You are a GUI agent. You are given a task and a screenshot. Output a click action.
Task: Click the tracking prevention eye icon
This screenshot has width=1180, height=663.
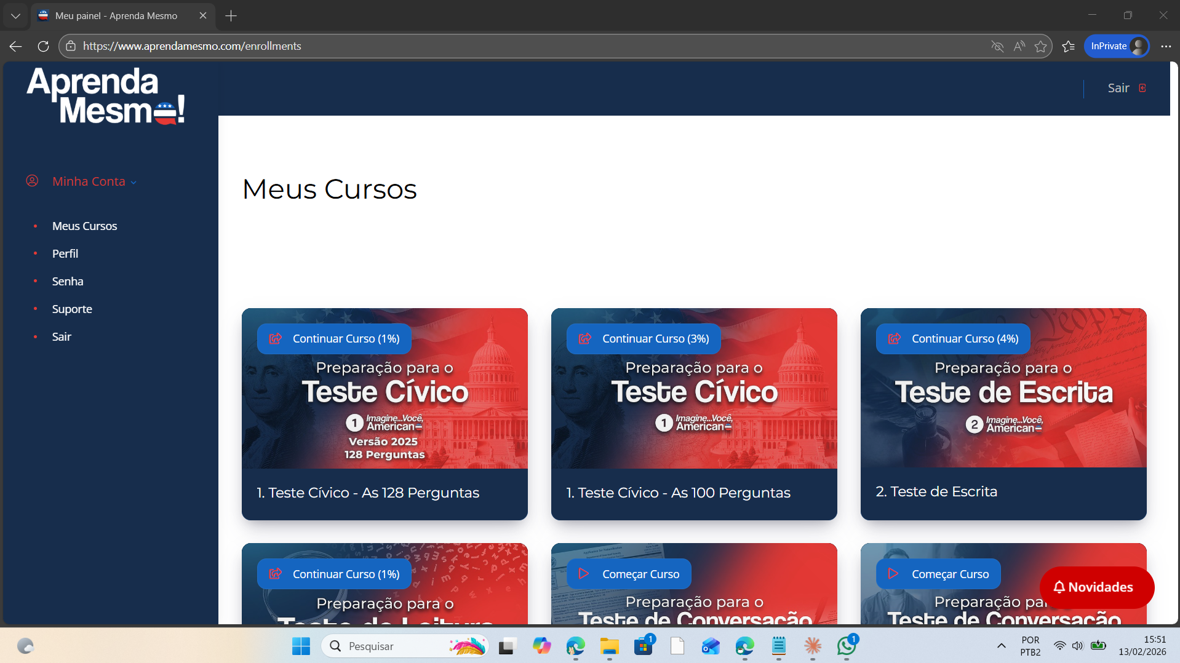coord(997,46)
